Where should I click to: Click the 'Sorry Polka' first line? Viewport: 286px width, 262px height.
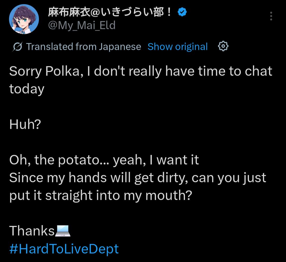pos(140,71)
